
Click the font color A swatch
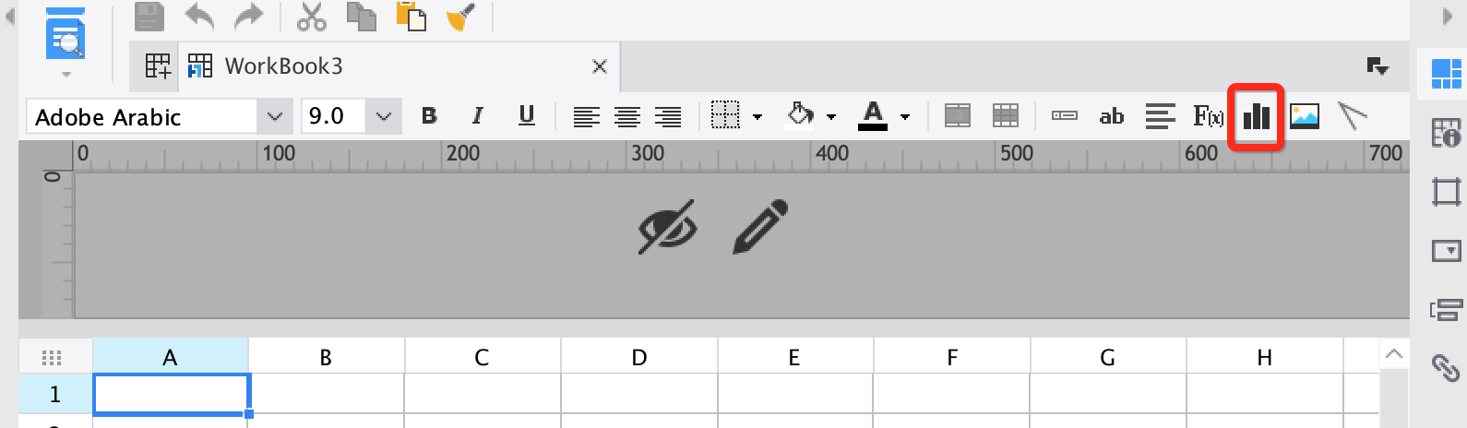872,116
